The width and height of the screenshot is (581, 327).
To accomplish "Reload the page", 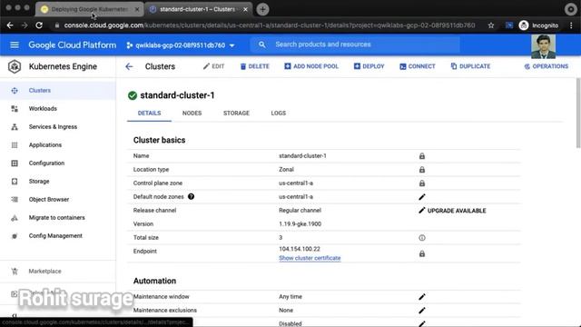I will [39, 25].
